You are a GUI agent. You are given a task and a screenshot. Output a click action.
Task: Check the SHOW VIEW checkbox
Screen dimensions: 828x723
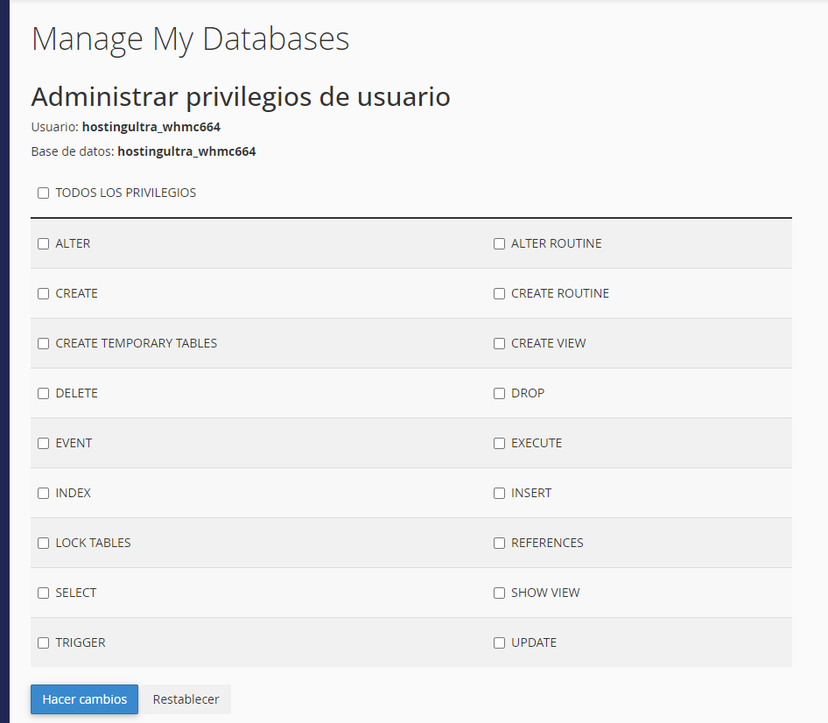[x=499, y=593]
